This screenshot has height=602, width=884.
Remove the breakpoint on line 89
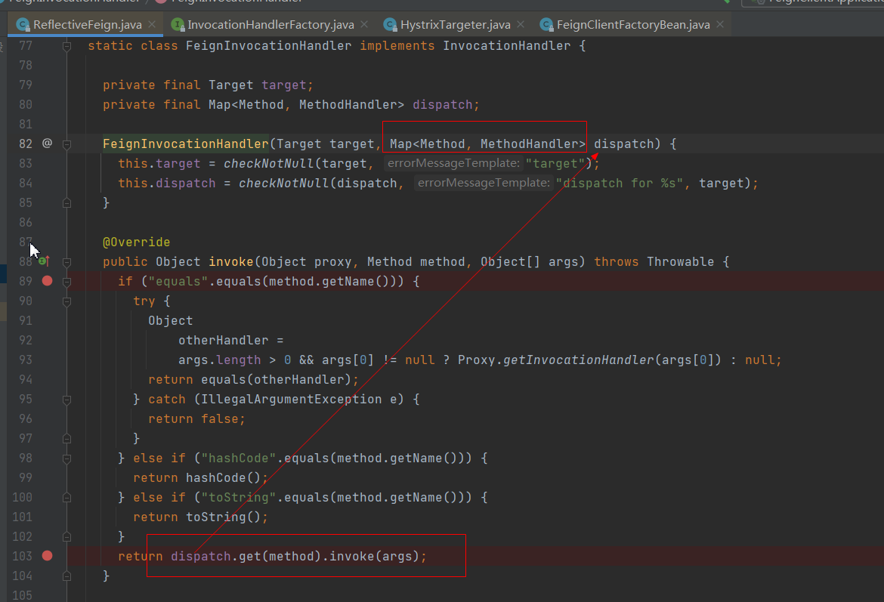pos(48,281)
